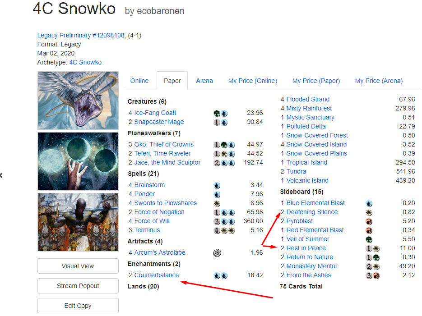This screenshot has width=422, height=316.
Task: Click the snow mana icon beside Arcum's Astrolabe
Action: click(x=217, y=253)
